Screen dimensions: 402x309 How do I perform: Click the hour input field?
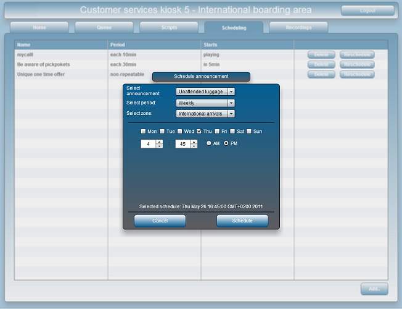[x=148, y=144]
